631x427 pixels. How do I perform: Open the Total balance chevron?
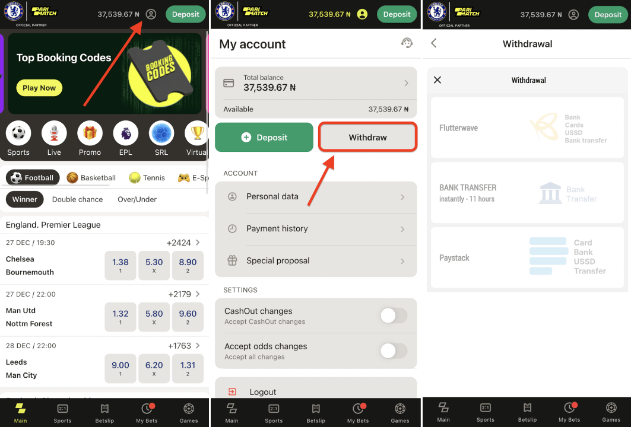coord(406,83)
